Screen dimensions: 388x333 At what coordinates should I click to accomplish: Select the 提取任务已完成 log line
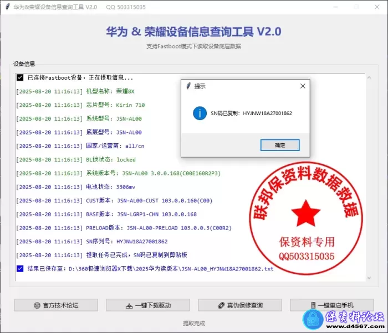(x=101, y=255)
